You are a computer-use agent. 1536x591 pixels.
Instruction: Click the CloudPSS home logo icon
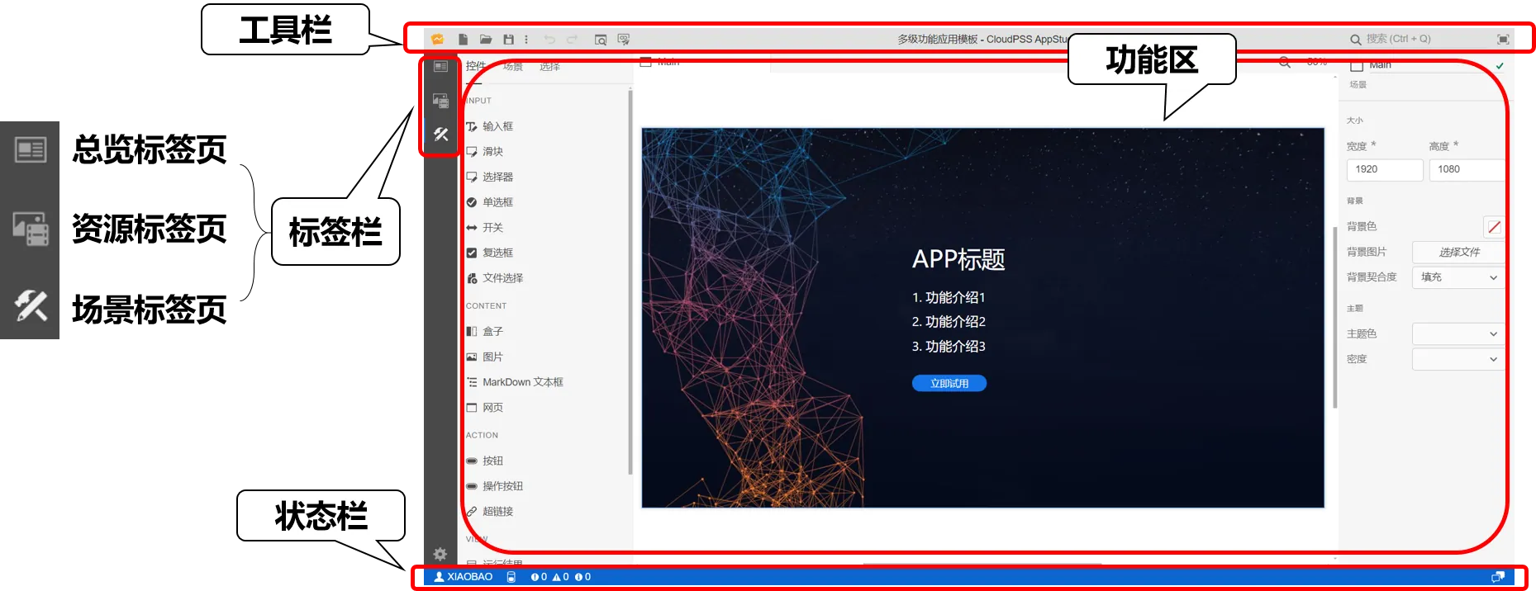click(437, 39)
